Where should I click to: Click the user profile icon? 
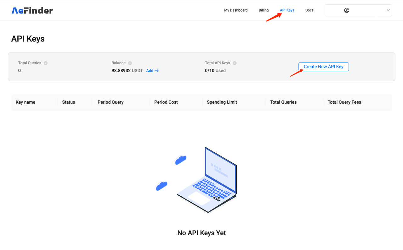coord(347,10)
